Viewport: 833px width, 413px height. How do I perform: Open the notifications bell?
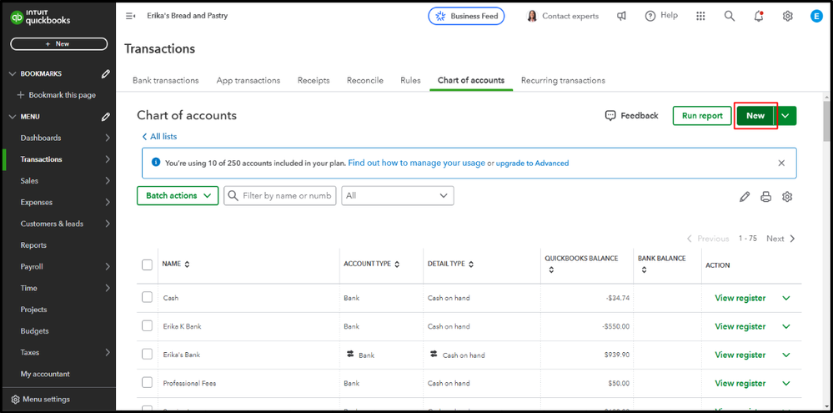pyautogui.click(x=758, y=16)
